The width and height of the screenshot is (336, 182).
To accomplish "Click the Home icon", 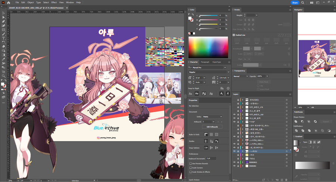I will [9, 2].
